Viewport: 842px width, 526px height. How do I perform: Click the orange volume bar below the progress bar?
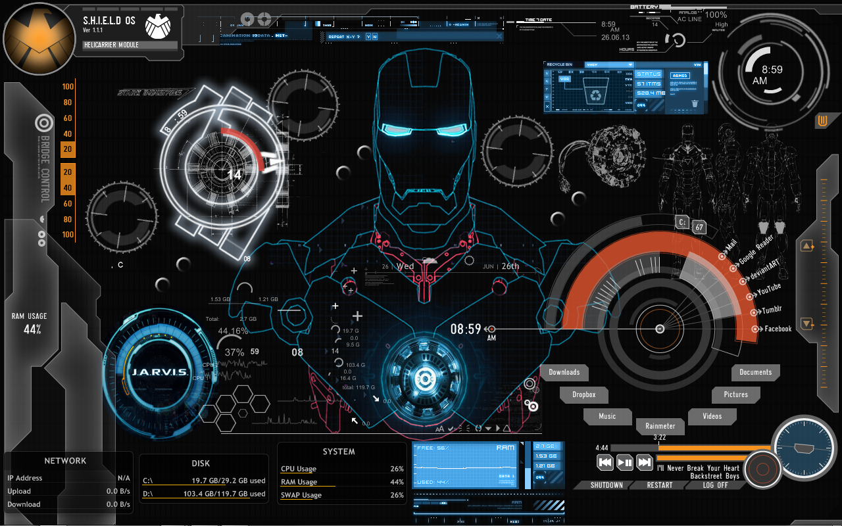702,458
